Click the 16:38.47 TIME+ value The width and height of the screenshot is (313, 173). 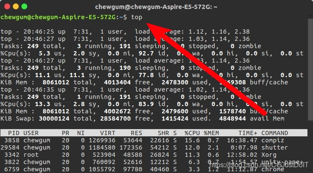coord(242,140)
